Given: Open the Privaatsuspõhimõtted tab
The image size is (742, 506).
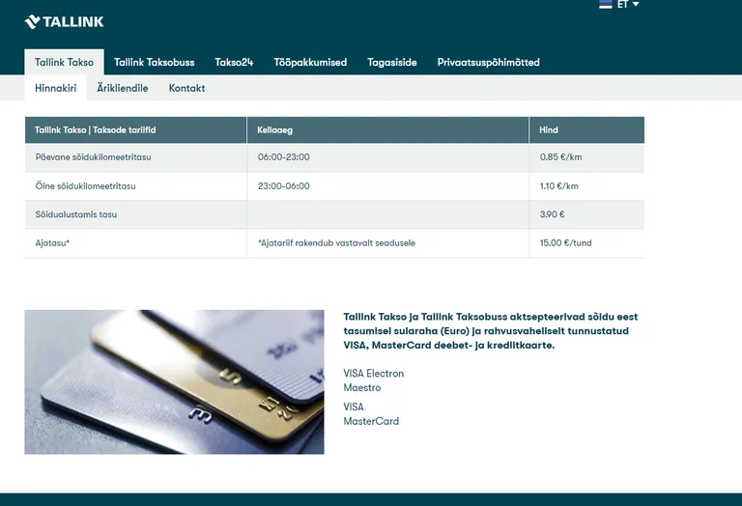Looking at the screenshot, I should click(x=488, y=62).
